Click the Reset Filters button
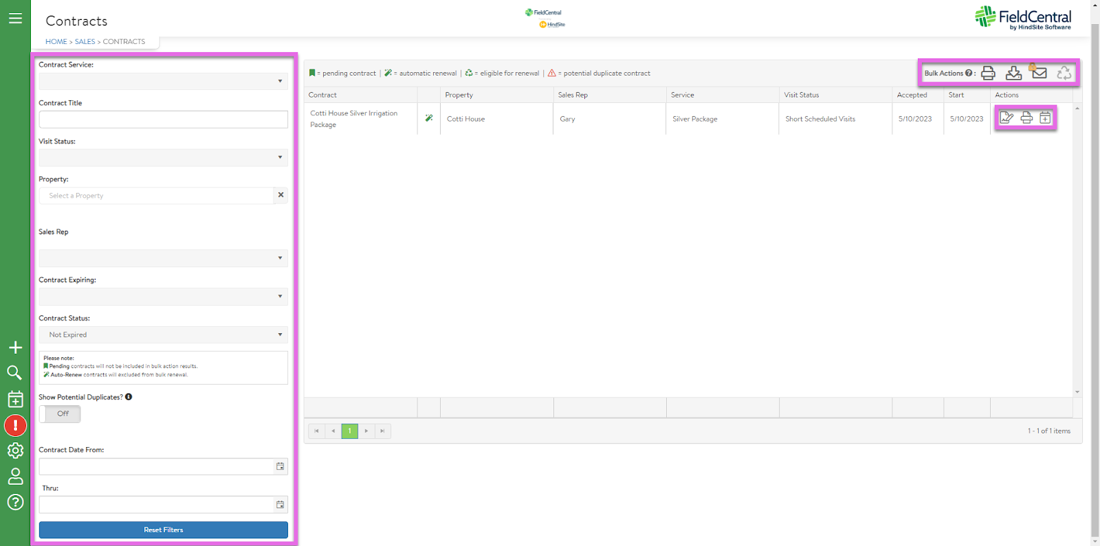The height and width of the screenshot is (546, 1100). pyautogui.click(x=164, y=530)
